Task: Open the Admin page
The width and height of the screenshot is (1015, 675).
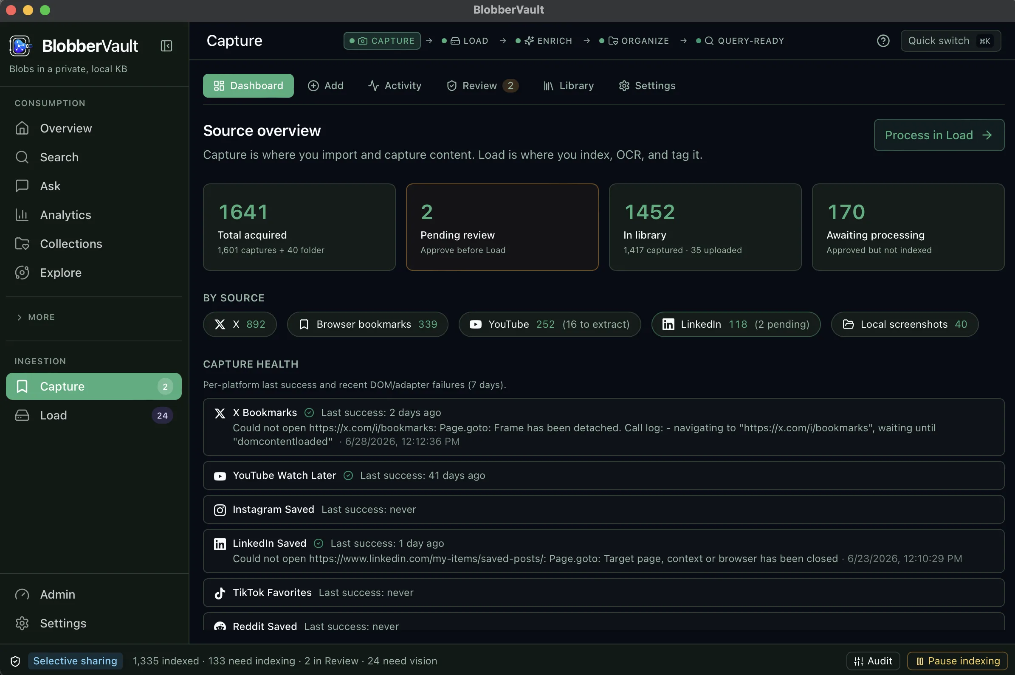Action: (x=93, y=594)
